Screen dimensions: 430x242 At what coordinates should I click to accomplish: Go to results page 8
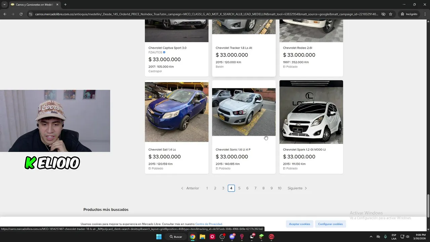click(263, 188)
